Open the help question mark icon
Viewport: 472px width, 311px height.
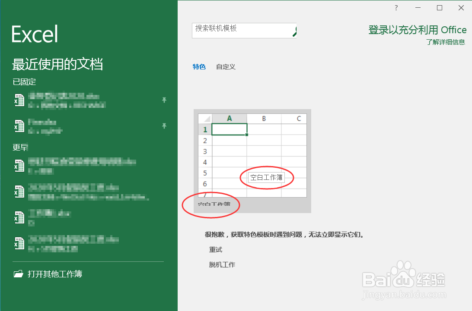(x=396, y=8)
